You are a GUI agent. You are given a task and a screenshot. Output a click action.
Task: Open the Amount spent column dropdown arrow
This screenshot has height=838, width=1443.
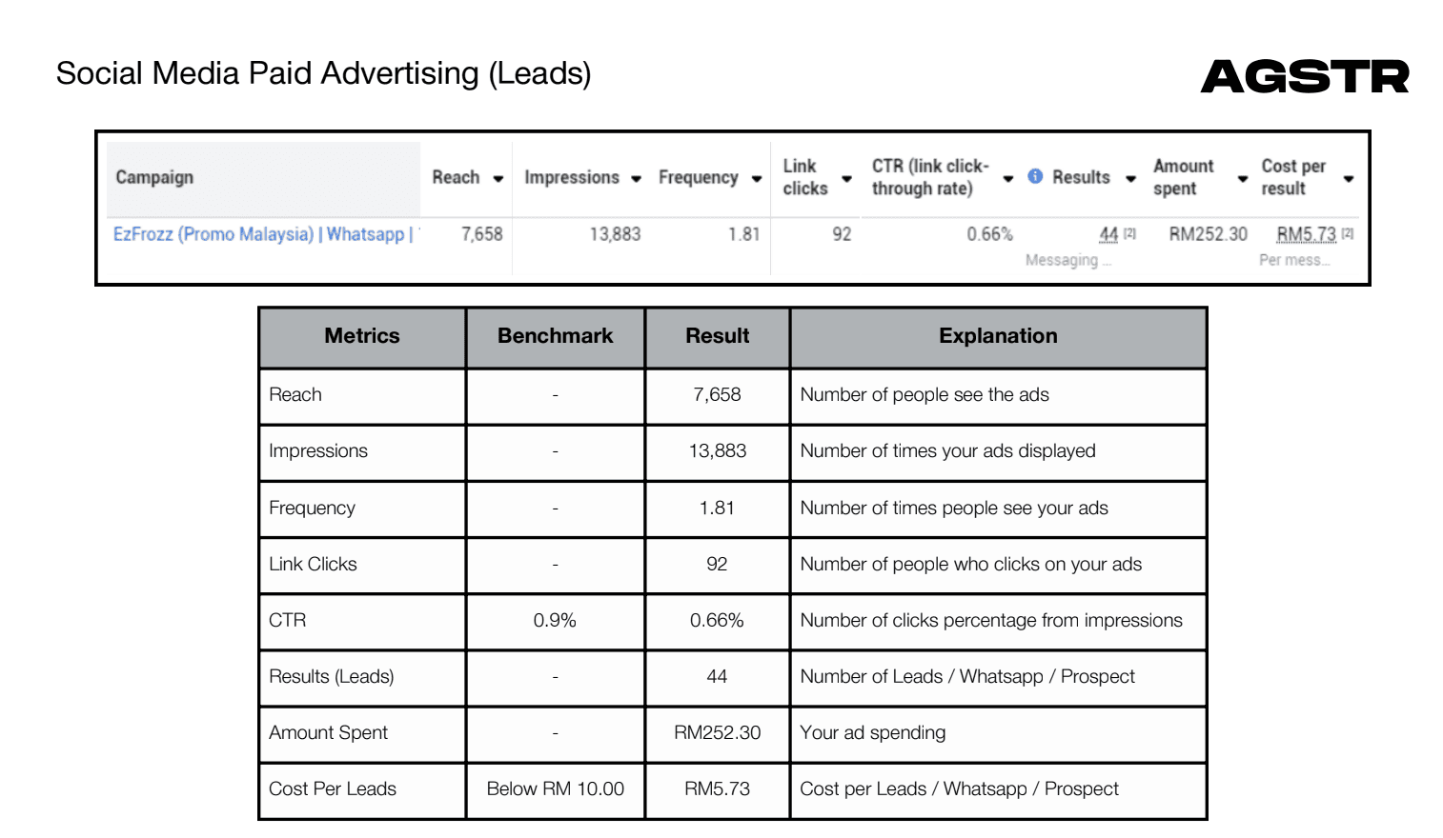1243,178
